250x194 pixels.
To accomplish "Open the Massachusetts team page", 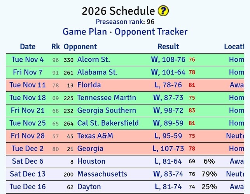I will (x=102, y=174).
